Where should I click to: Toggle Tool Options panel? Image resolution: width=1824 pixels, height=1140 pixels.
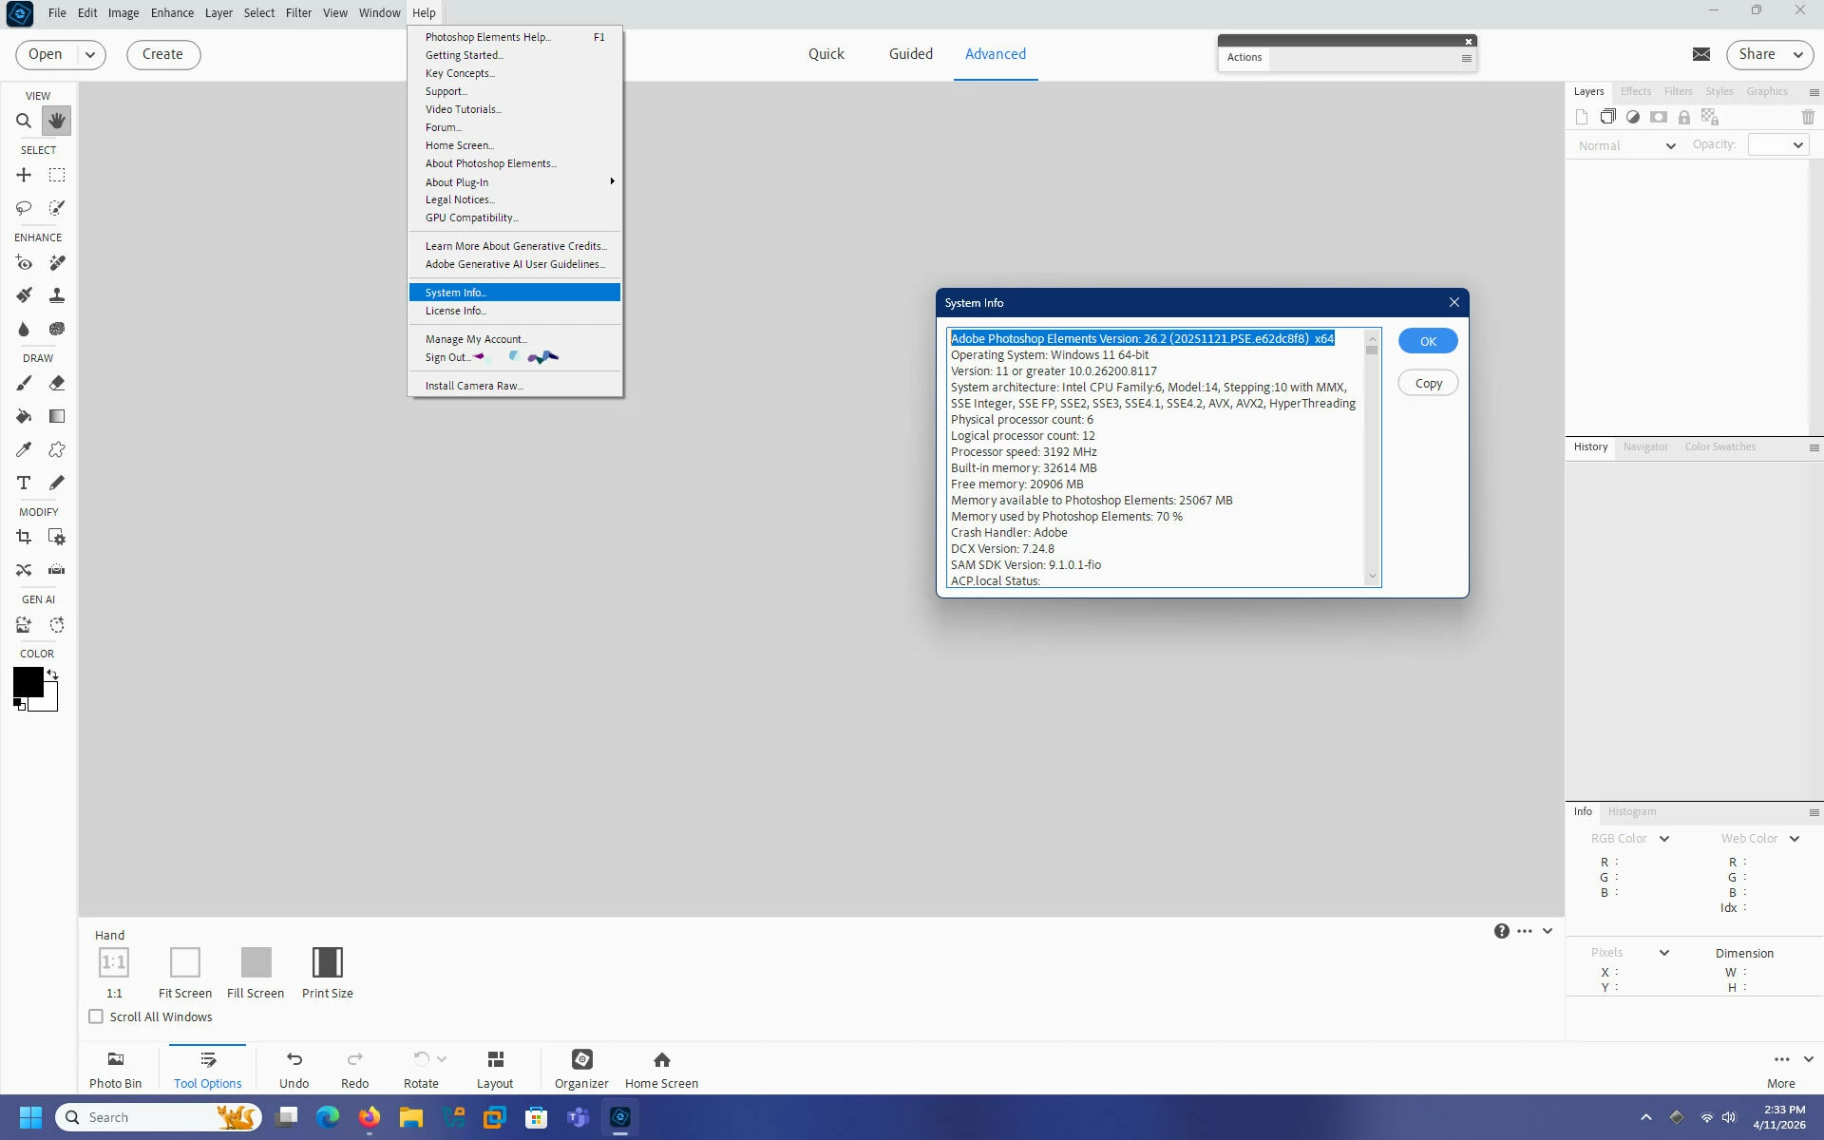(x=207, y=1068)
